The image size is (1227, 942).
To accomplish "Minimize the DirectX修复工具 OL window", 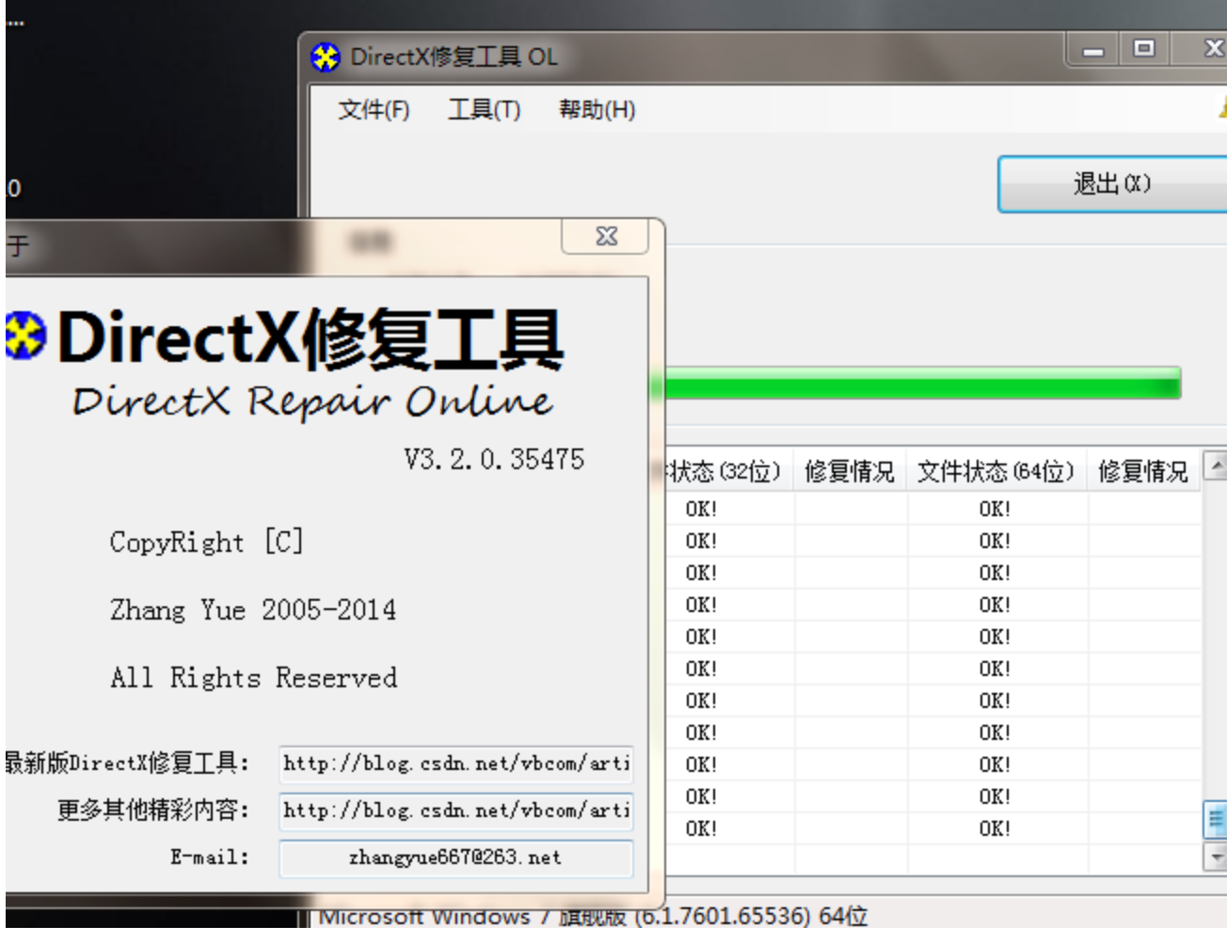I will click(1093, 50).
